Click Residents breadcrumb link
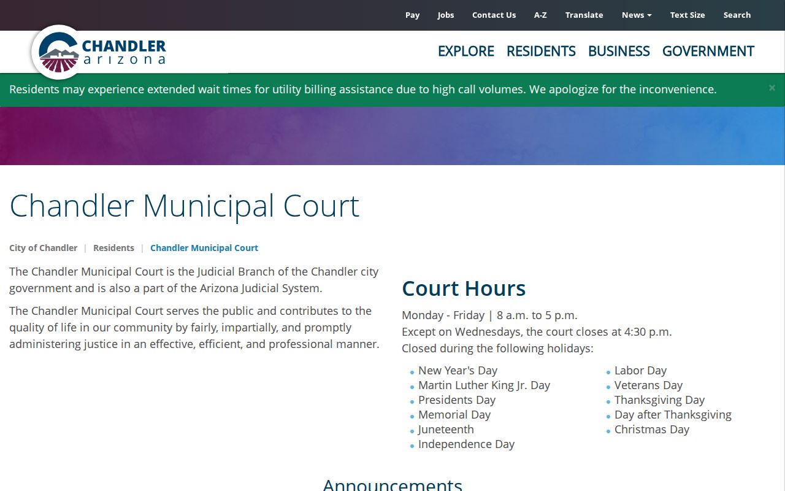The width and height of the screenshot is (785, 491). click(113, 248)
